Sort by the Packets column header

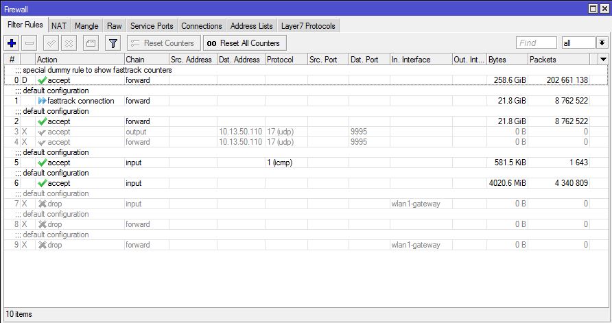click(558, 59)
